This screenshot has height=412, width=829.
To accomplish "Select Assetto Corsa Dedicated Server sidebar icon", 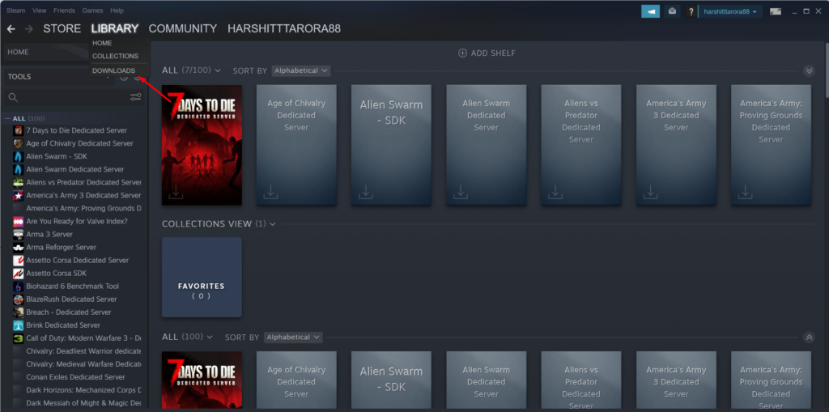I will [19, 260].
